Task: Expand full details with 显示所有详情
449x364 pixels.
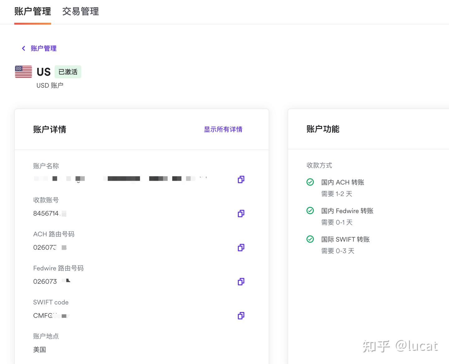Action: point(223,129)
